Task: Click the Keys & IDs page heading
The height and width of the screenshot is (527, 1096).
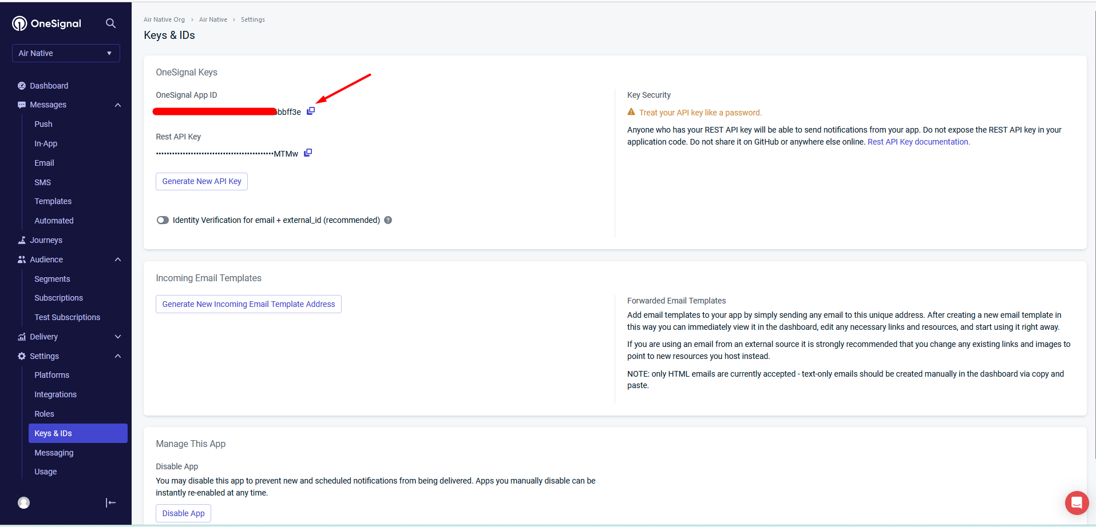Action: (169, 35)
